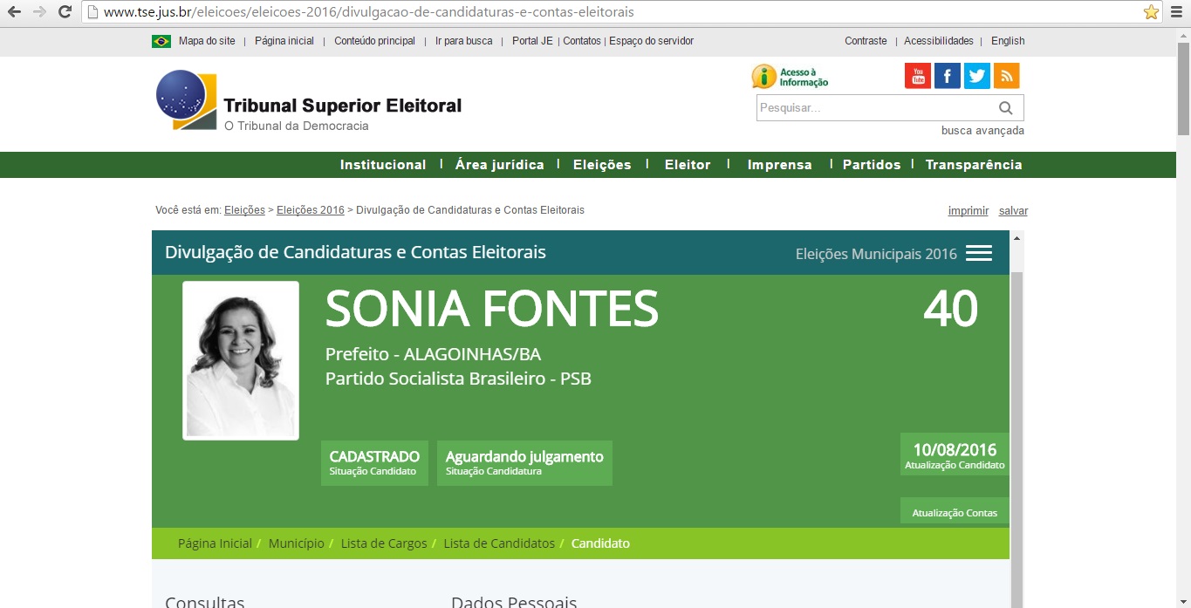Open the Twitter social icon

[976, 76]
